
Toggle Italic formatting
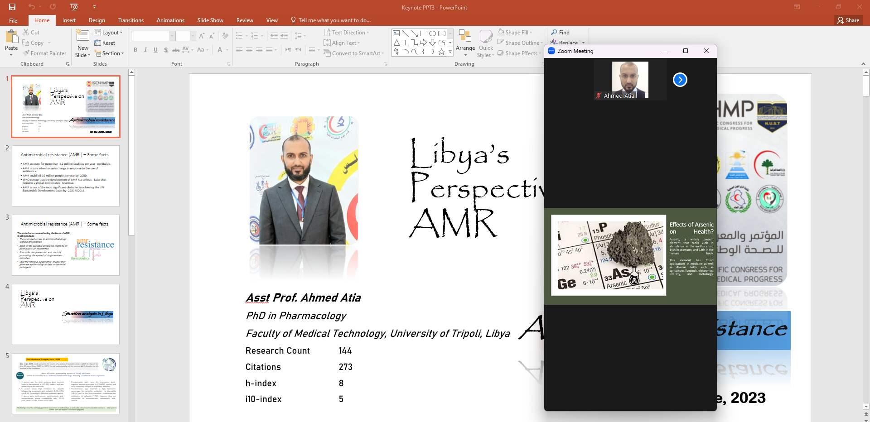145,50
